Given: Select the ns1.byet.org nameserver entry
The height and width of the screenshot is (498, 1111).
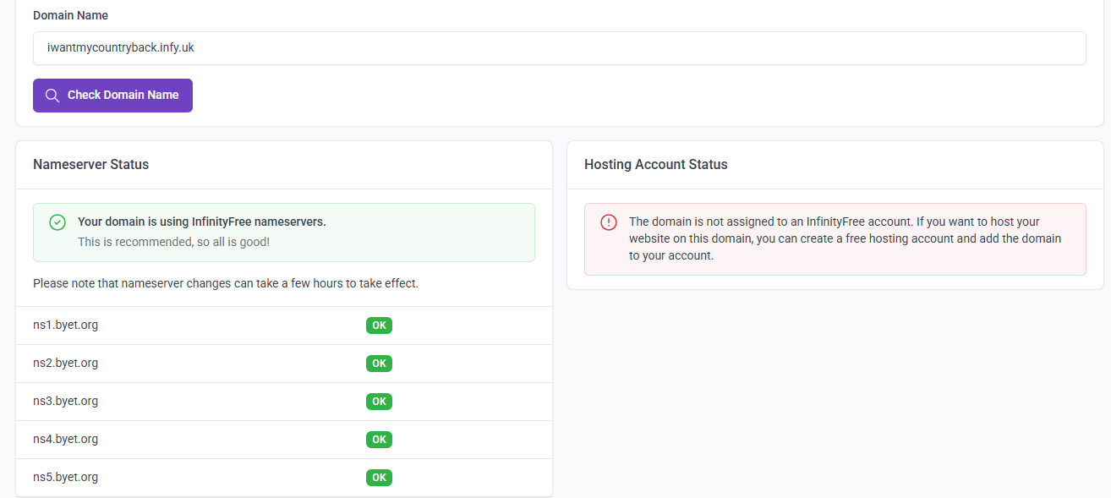Looking at the screenshot, I should (x=66, y=325).
